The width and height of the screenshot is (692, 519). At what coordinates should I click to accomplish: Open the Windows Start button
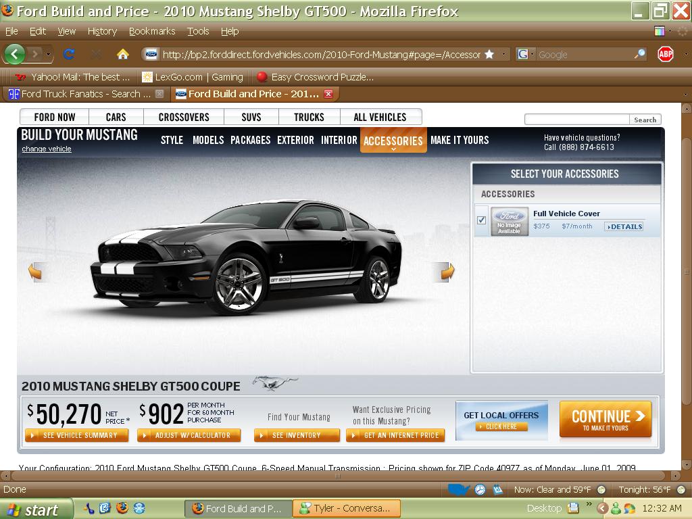point(35,509)
